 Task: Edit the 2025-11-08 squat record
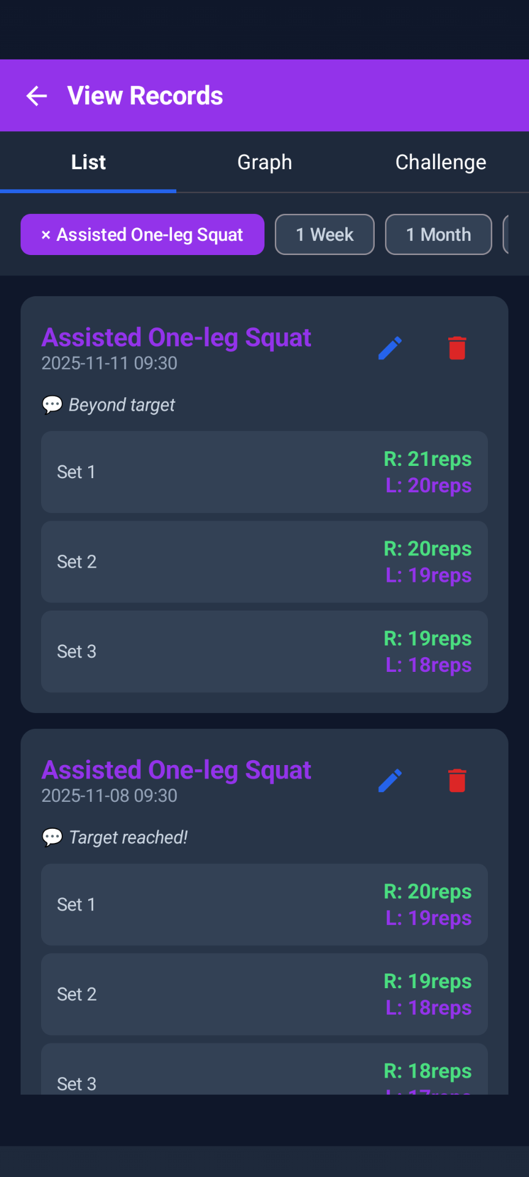coord(390,780)
